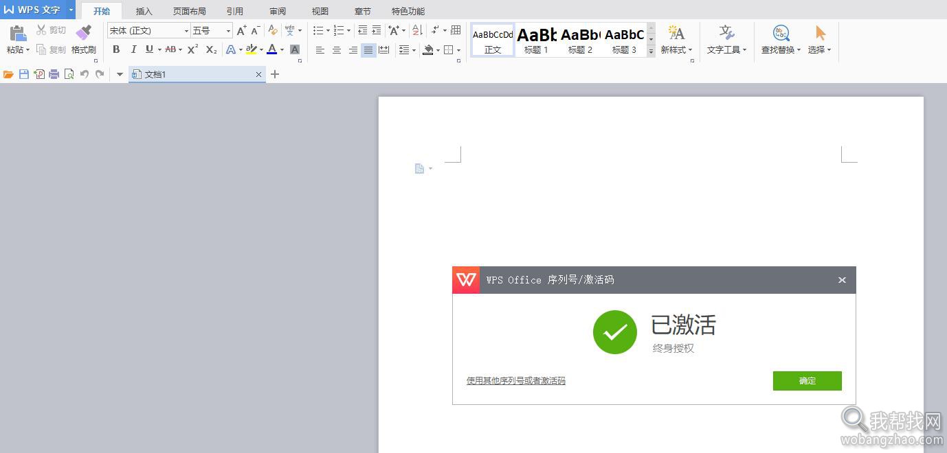The height and width of the screenshot is (453, 947).
Task: Click the page icon in the document margin
Action: 419,169
